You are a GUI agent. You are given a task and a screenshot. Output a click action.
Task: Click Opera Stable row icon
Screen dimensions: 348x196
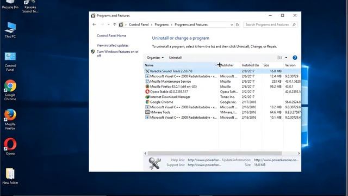147,91
